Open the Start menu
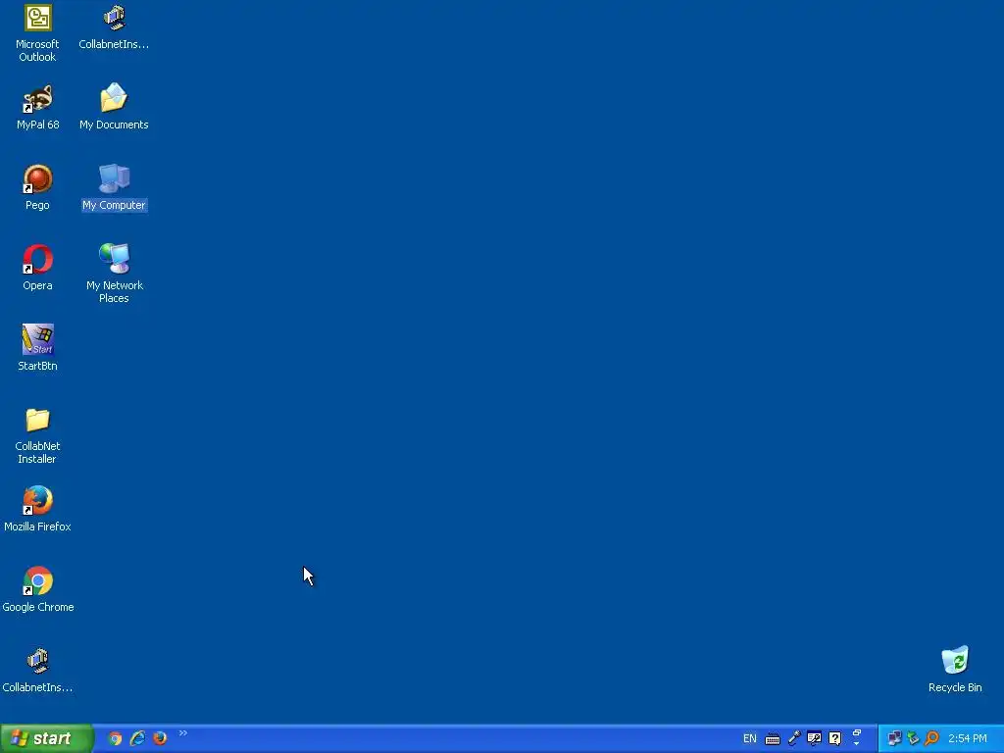The width and height of the screenshot is (1004, 753). click(46, 738)
